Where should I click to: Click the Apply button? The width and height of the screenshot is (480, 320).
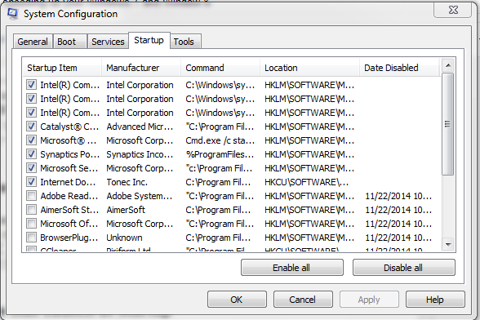[369, 299]
